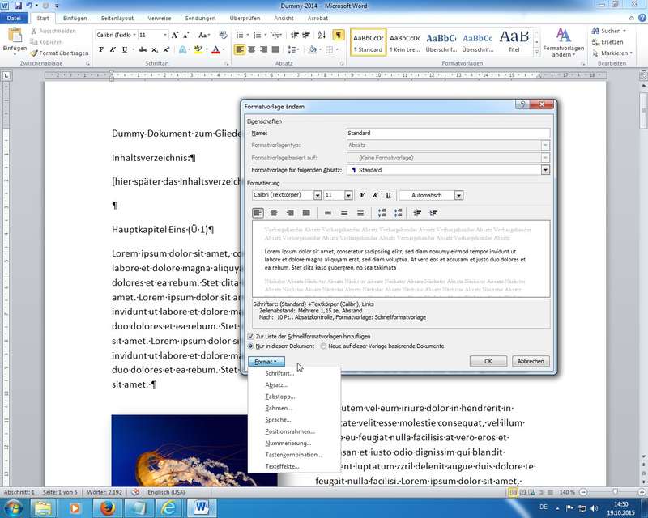The image size is (648, 518).
Task: Apply the Titel style from gallery
Action: tap(514, 41)
